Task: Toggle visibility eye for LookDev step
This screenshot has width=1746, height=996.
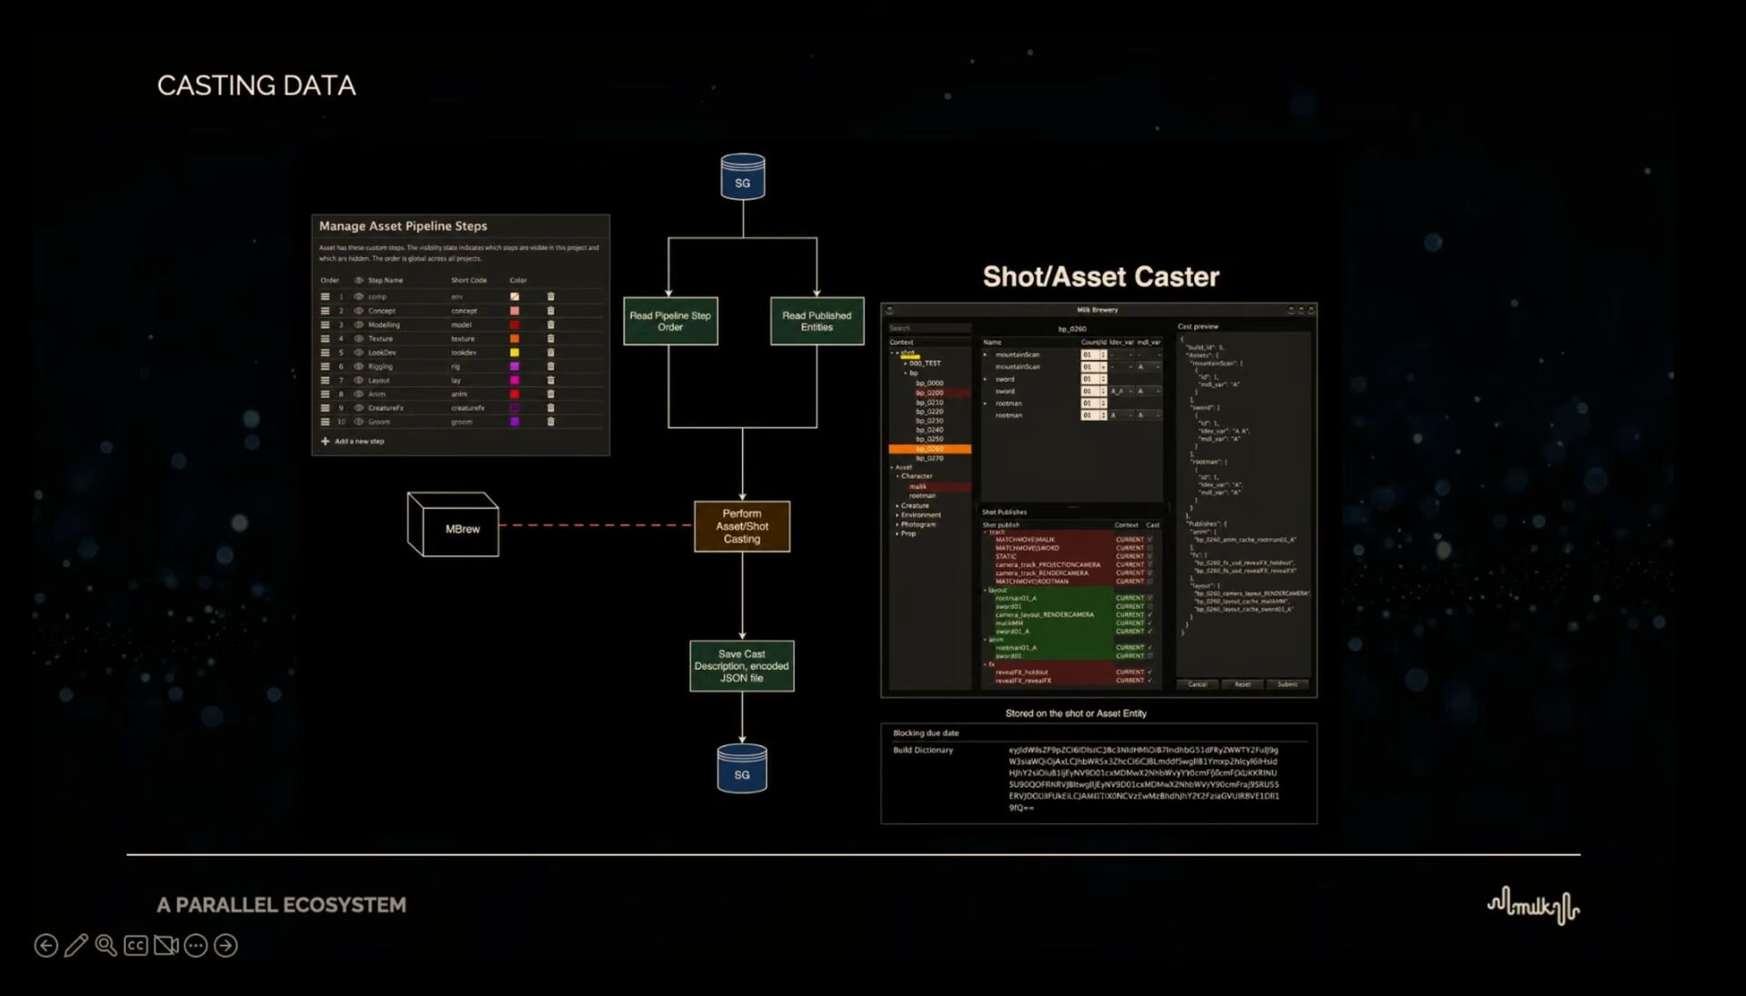Action: [358, 353]
